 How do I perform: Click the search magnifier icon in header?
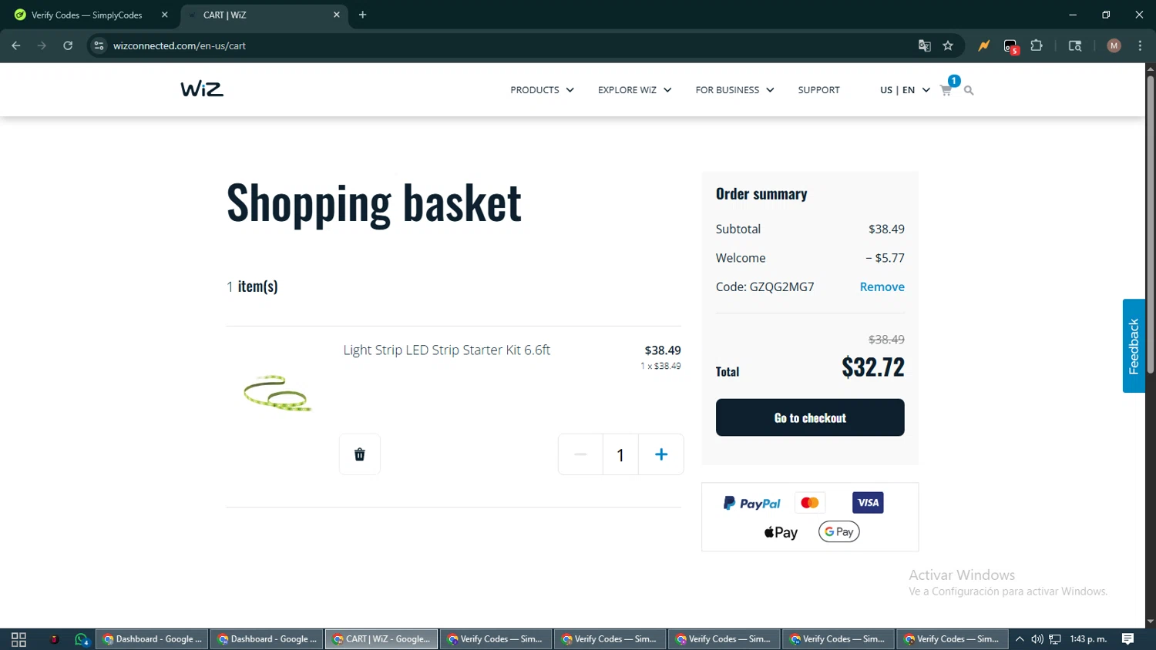pos(969,91)
